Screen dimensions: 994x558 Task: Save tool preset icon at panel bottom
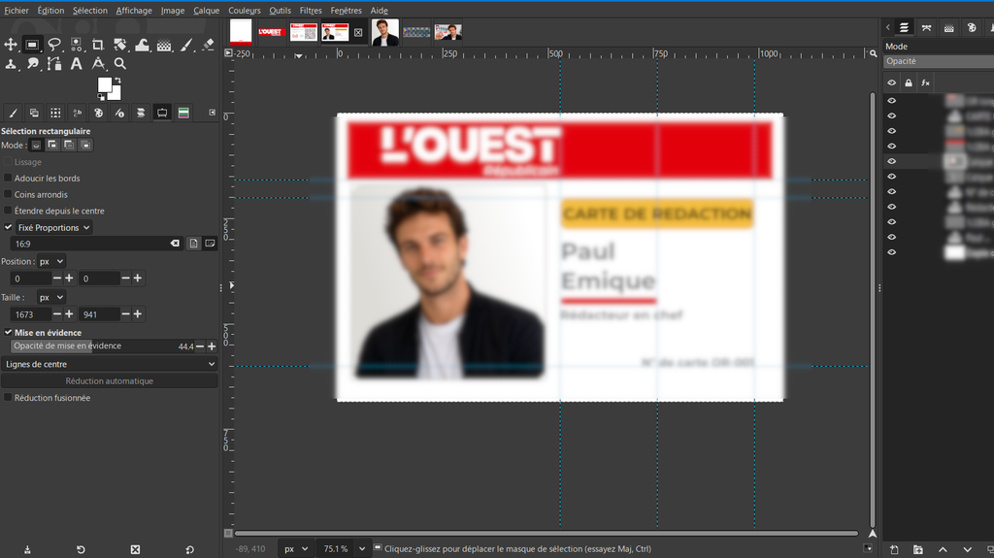(x=27, y=550)
